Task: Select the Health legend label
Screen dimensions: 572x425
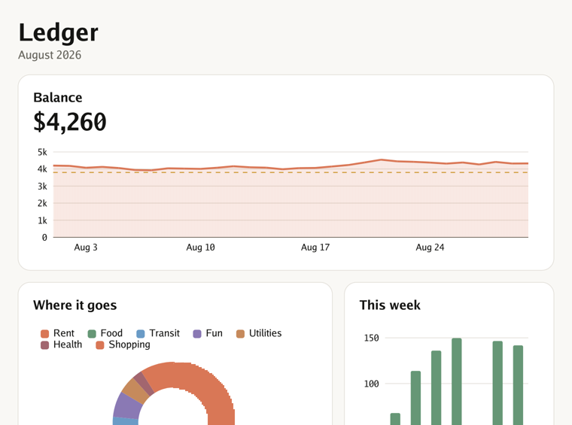Action: tap(68, 345)
